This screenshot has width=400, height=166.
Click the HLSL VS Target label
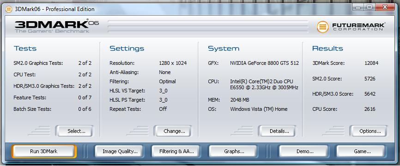point(127,91)
